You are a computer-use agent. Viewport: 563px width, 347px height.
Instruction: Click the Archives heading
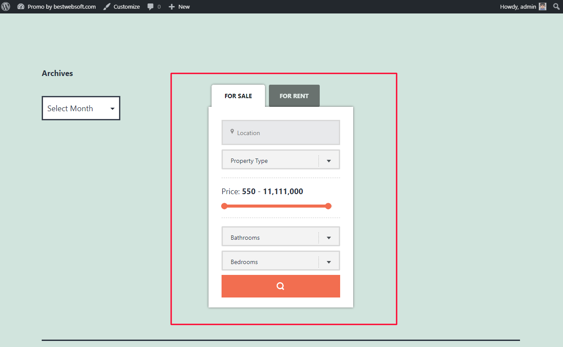pyautogui.click(x=57, y=73)
